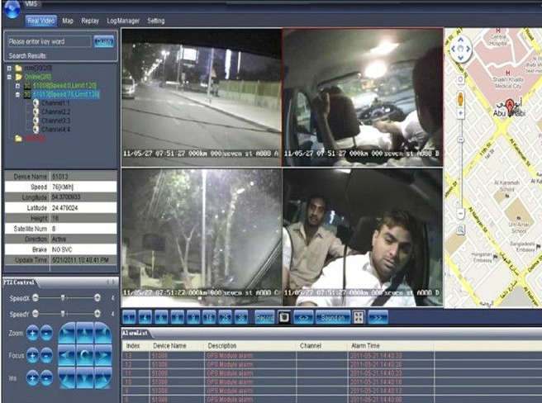Screen dimensions: 542x403
Task: Move PTZ camera down-left
Action: pos(67,378)
